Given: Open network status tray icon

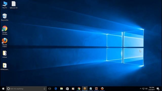Looking at the screenshot, I should click(144, 89).
